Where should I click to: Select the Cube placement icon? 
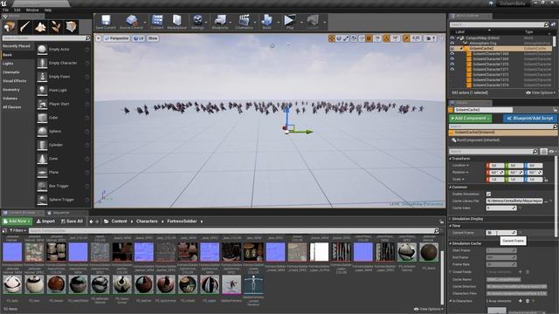[x=42, y=118]
